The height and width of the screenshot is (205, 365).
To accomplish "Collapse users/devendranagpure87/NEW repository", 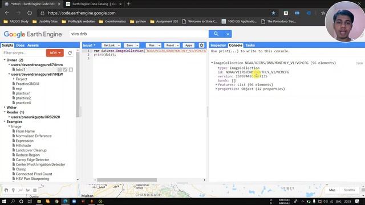I will click(x=9, y=74).
